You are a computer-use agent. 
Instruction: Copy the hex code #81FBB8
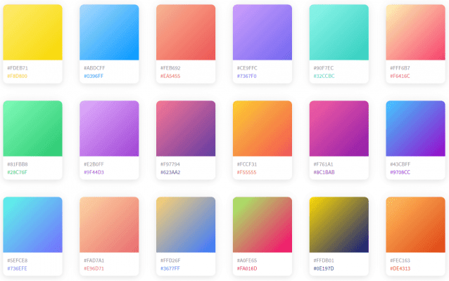(18, 164)
